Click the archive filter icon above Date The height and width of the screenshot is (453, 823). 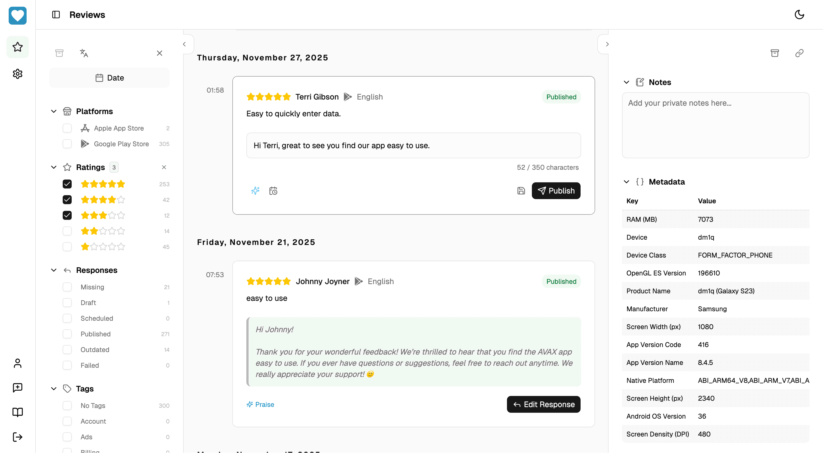pyautogui.click(x=59, y=53)
